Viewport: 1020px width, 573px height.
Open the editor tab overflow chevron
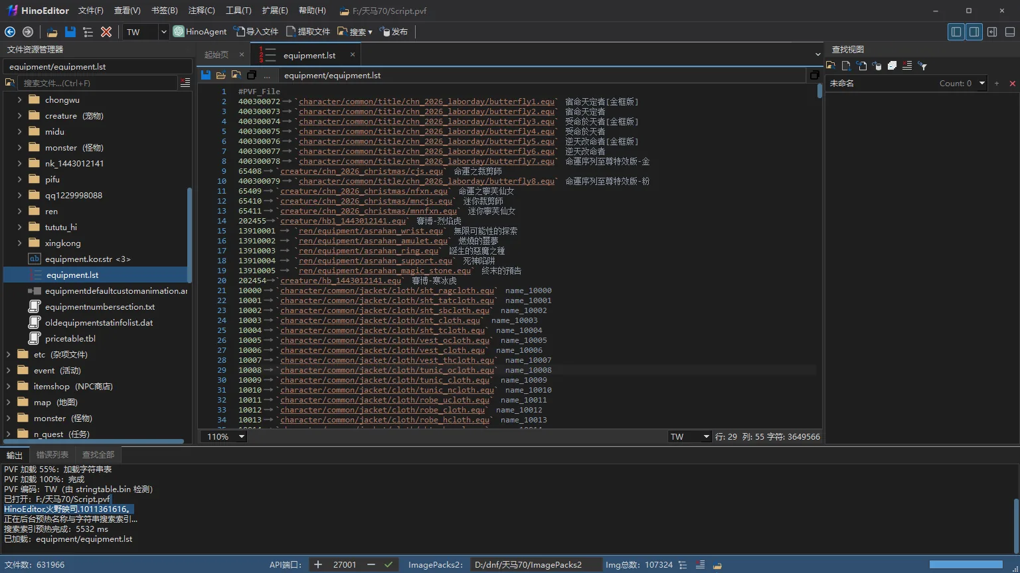(817, 54)
